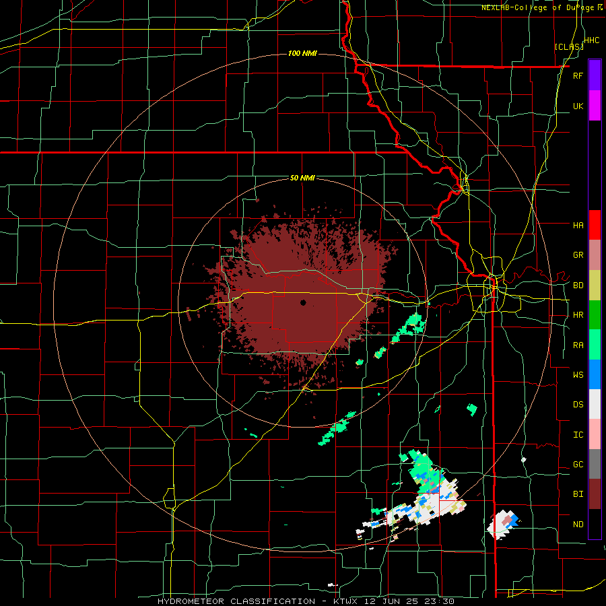Click the RF legend label

pos(578,75)
